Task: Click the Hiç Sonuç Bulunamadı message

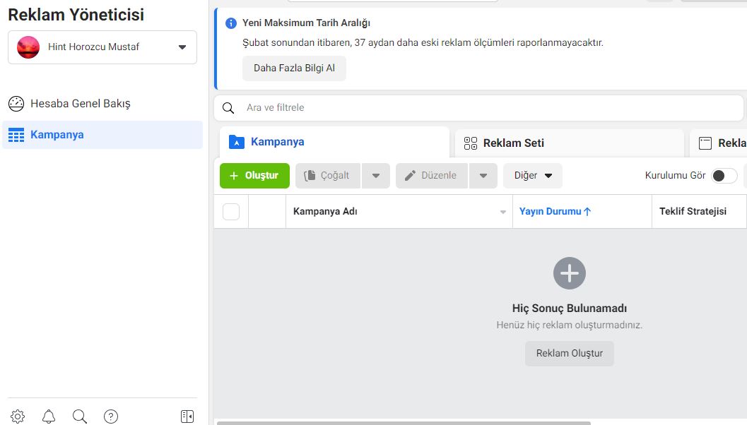Action: click(570, 309)
